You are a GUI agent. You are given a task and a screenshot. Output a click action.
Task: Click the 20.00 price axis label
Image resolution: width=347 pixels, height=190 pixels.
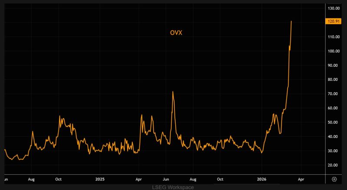(334, 165)
